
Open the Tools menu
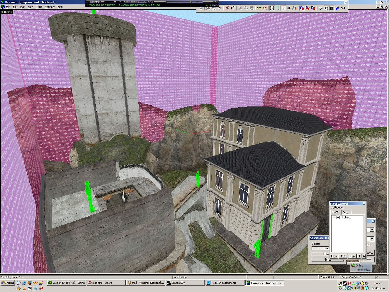tap(39, 7)
